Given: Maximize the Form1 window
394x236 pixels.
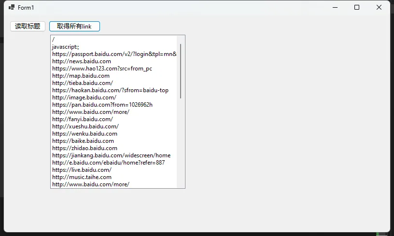Looking at the screenshot, I should [357, 7].
